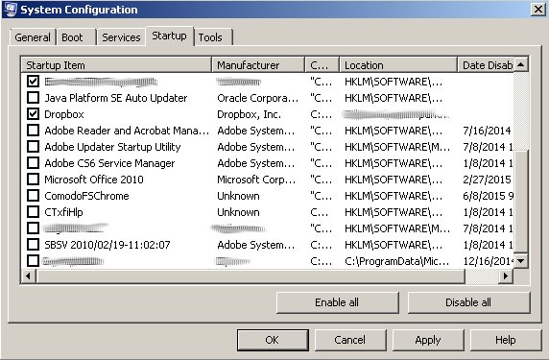Tick Adobe CS6 Service Manager checkbox
549x360 pixels.
pos(33,163)
